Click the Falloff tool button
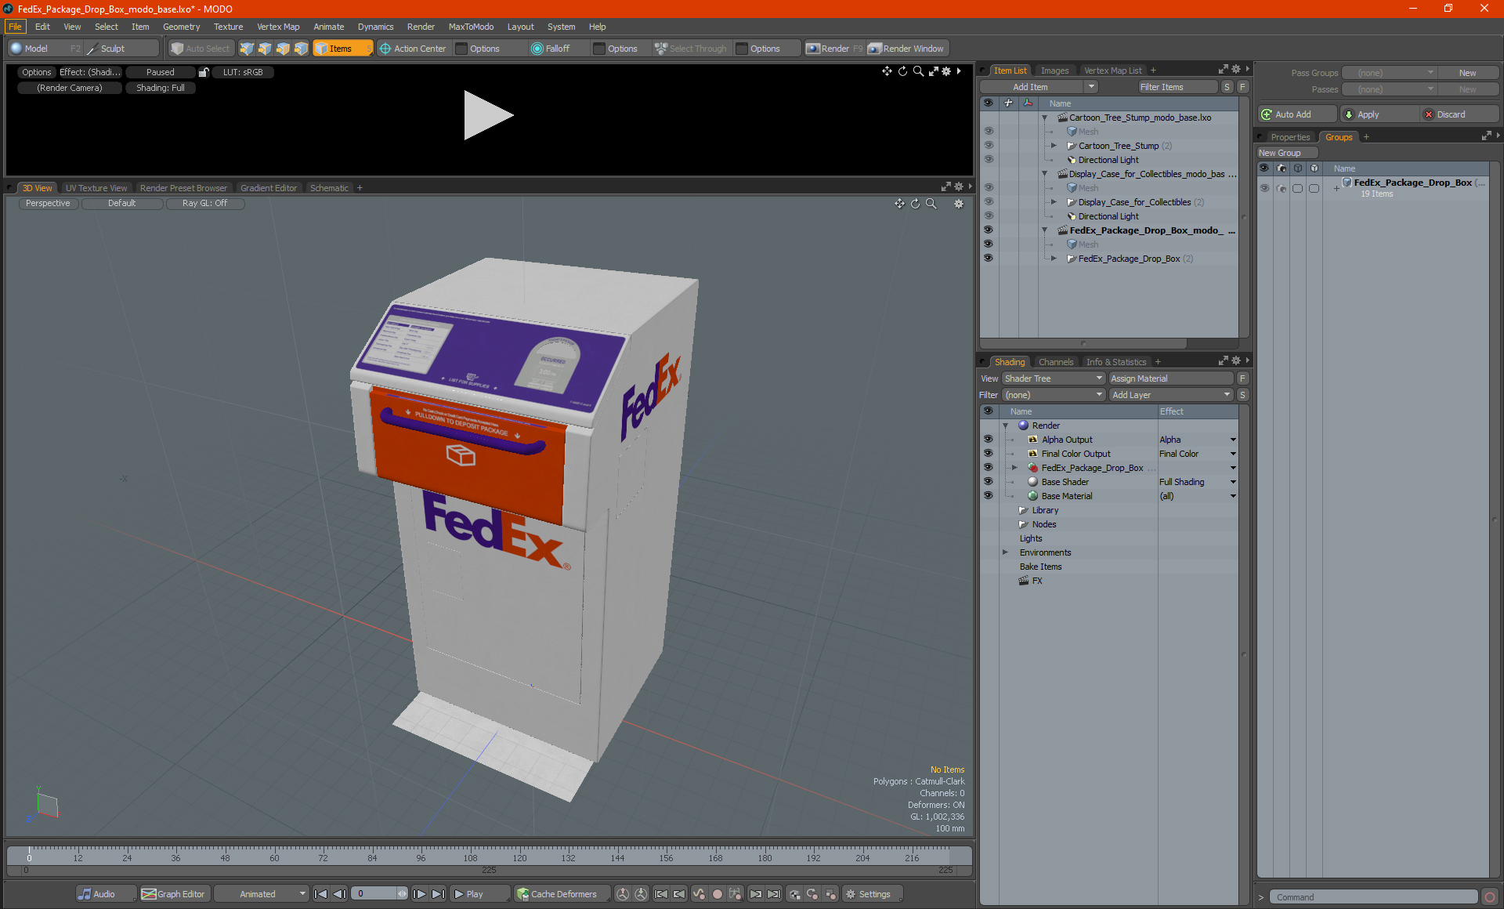Image resolution: width=1504 pixels, height=909 pixels. click(x=551, y=49)
